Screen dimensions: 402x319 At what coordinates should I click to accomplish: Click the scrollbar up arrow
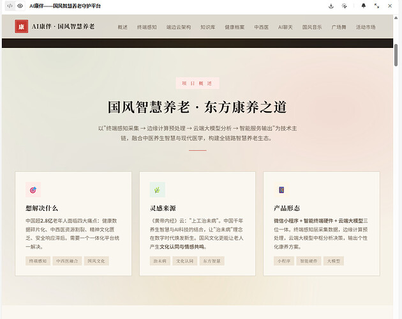[396, 18]
